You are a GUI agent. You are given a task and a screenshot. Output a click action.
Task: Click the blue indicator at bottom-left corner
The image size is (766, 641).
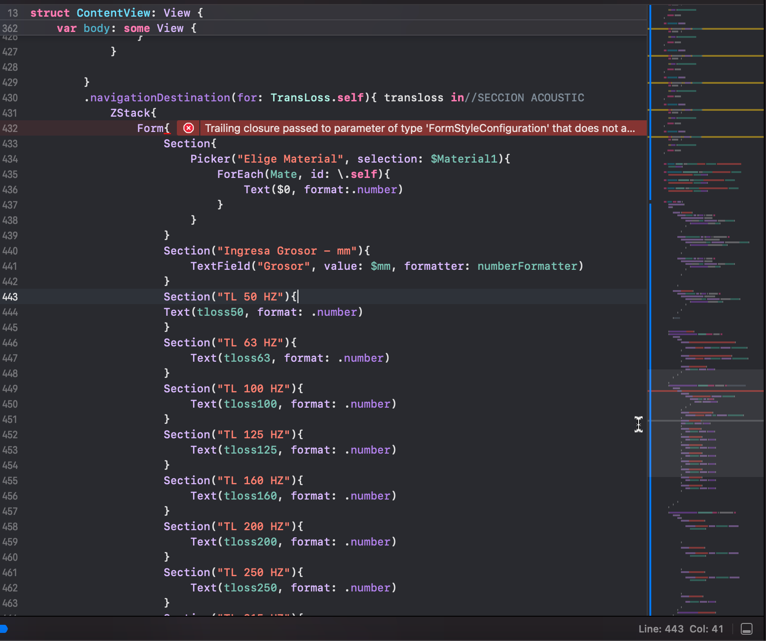click(4, 629)
